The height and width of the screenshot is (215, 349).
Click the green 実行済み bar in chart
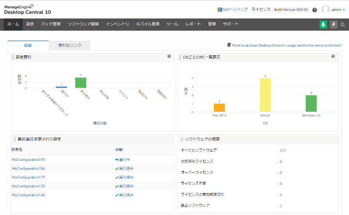coord(80,83)
